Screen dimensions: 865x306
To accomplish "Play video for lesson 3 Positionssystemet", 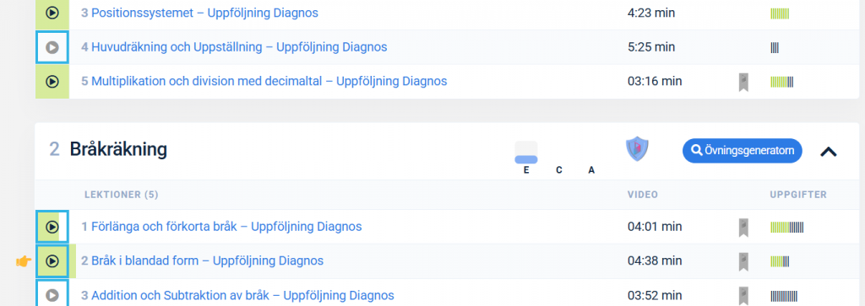I will (x=52, y=13).
